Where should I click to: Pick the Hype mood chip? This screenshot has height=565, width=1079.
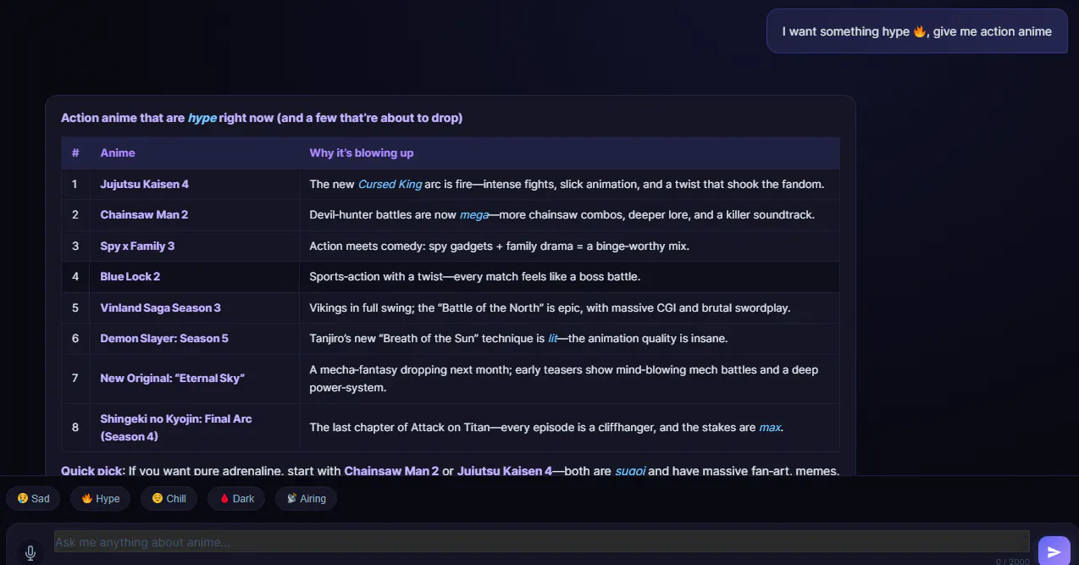point(101,498)
